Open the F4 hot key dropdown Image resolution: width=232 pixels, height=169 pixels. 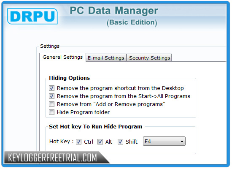pyautogui.click(x=164, y=141)
